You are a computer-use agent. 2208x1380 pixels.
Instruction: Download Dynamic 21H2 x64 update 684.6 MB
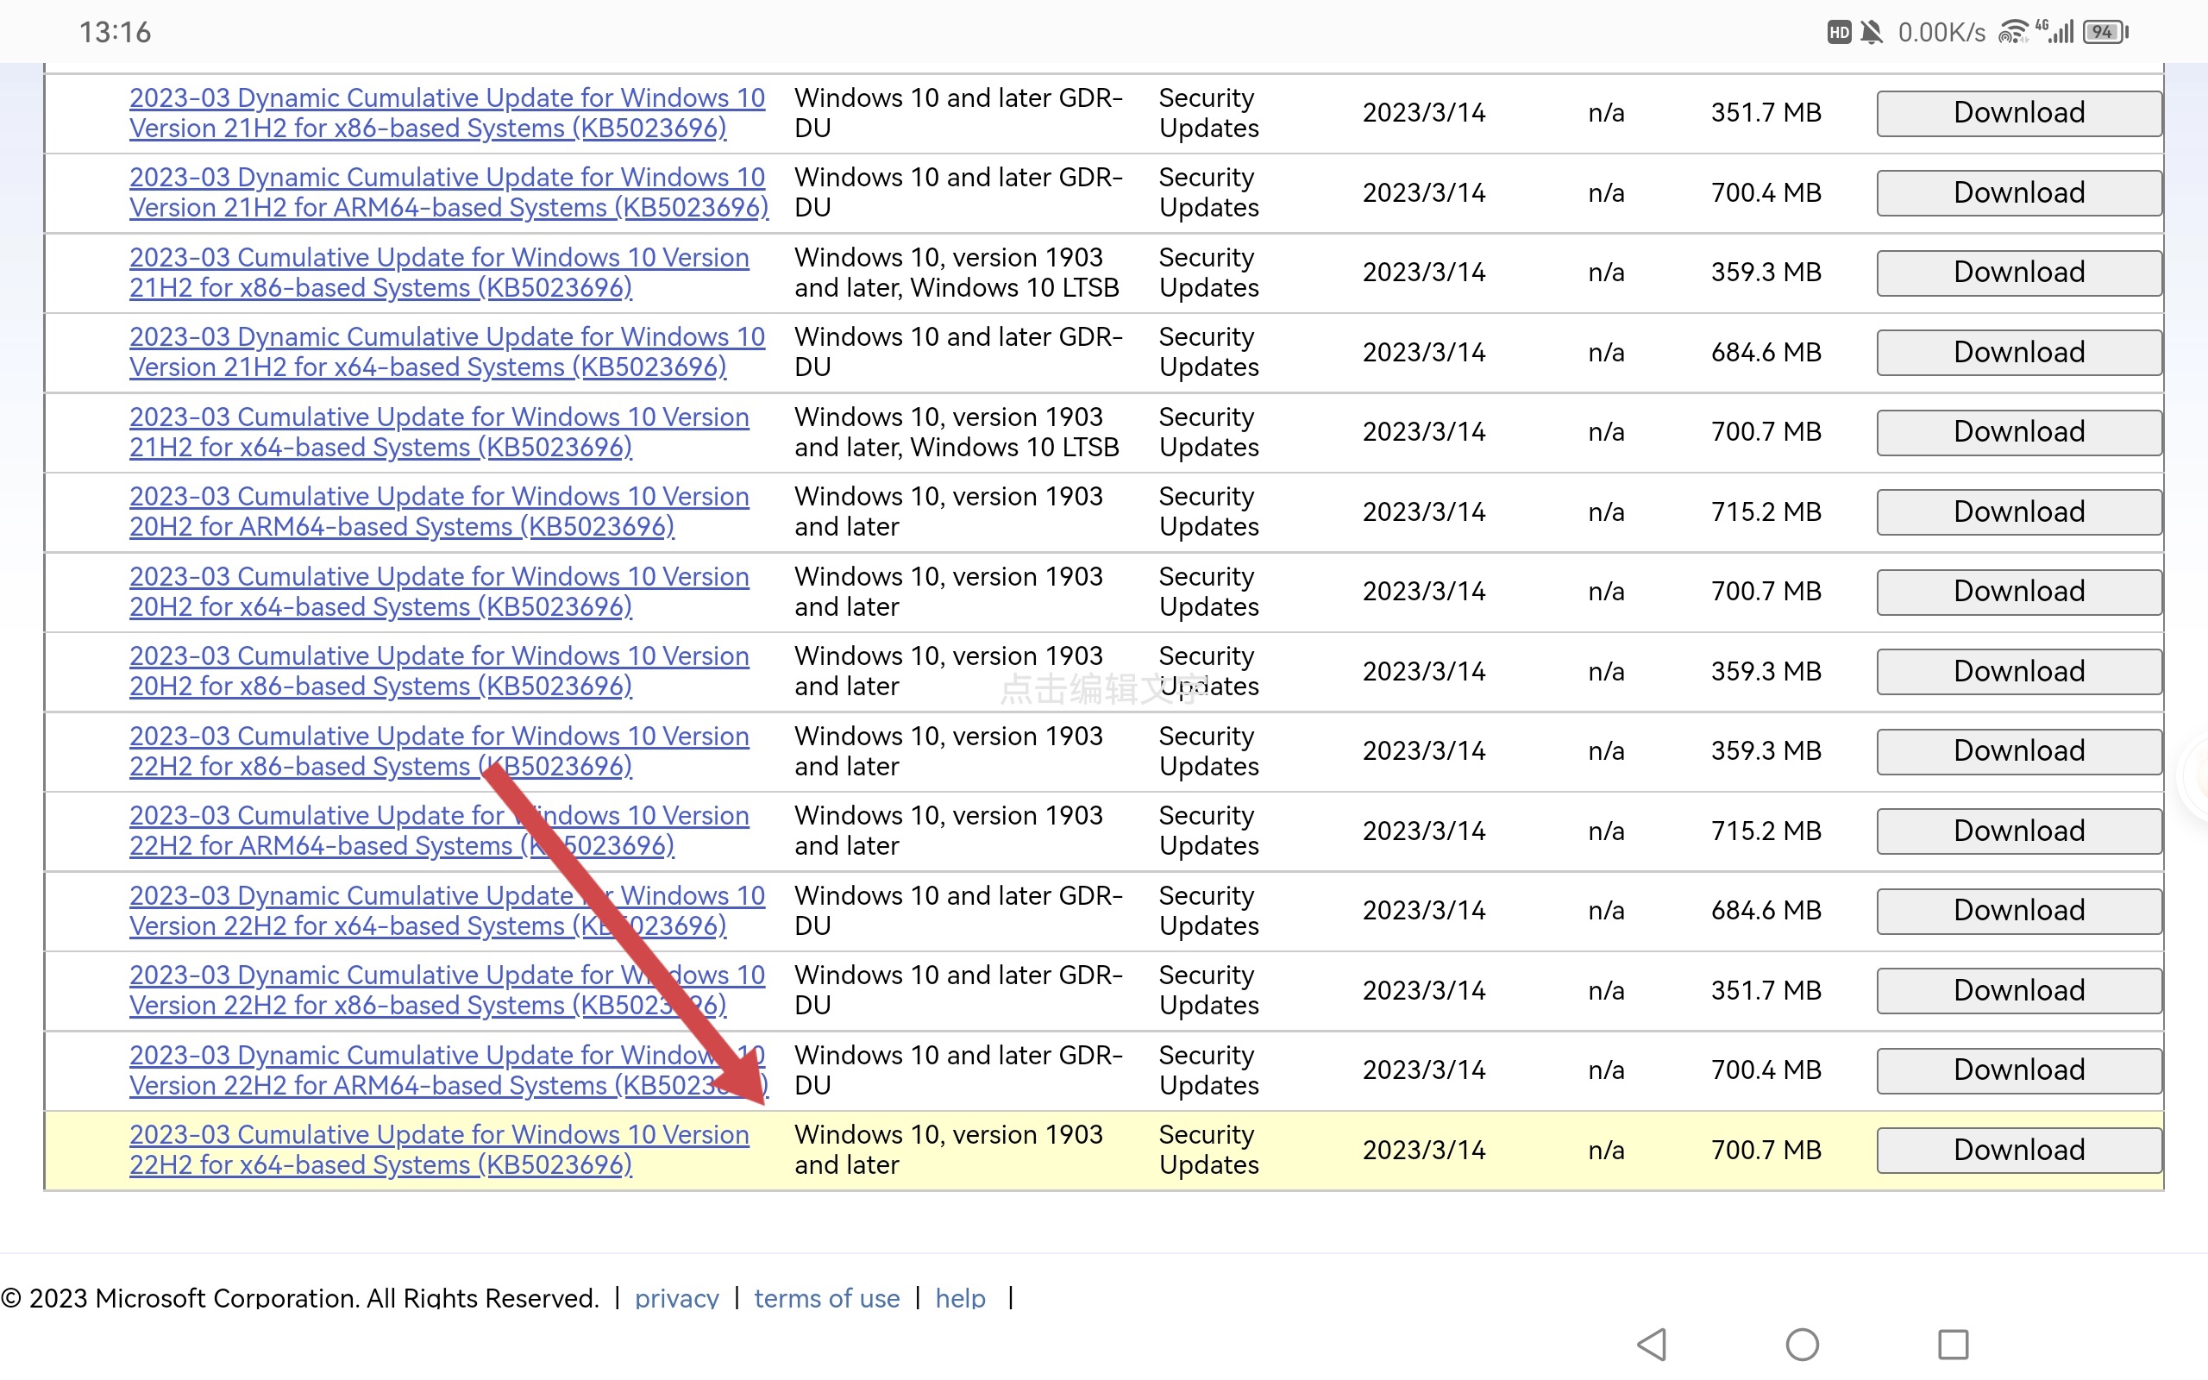pos(2019,352)
